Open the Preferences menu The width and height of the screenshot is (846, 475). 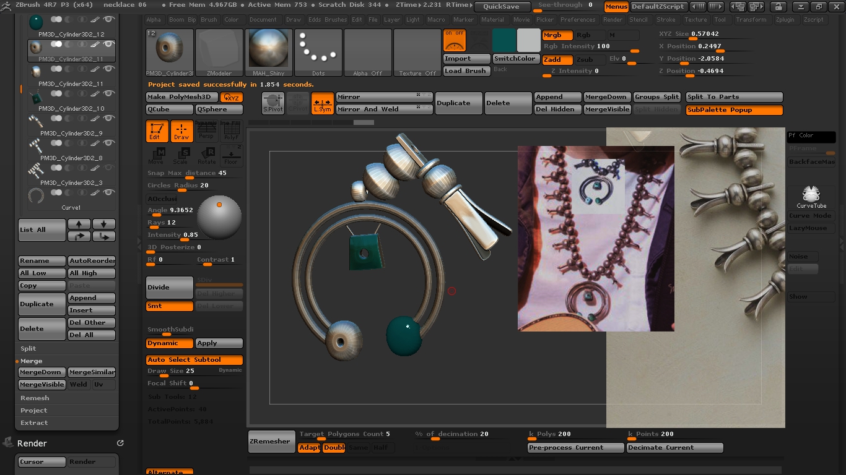tap(577, 20)
